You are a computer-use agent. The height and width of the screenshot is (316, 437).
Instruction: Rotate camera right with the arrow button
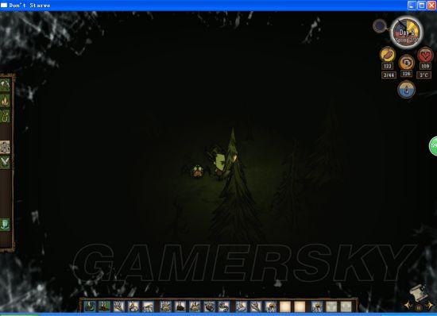click(429, 306)
